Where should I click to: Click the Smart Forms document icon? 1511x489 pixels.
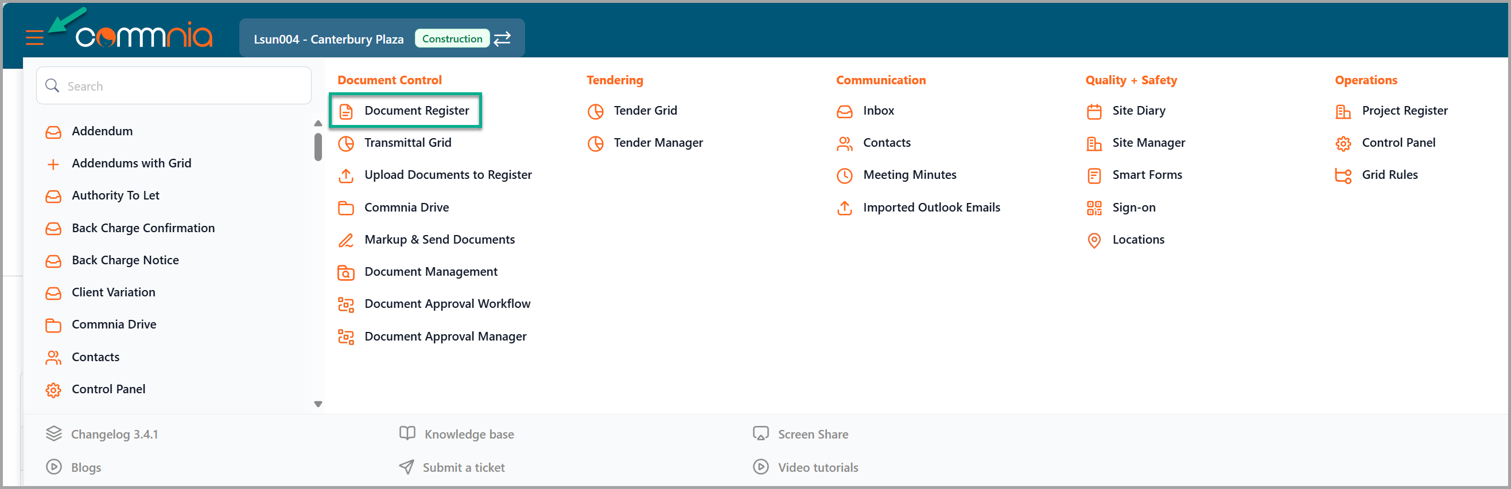coord(1094,175)
